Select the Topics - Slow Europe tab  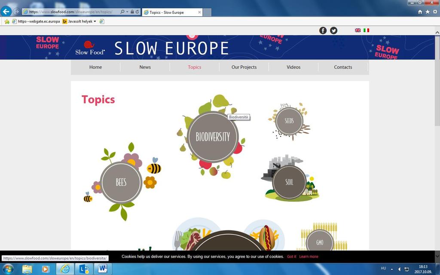pos(172,12)
